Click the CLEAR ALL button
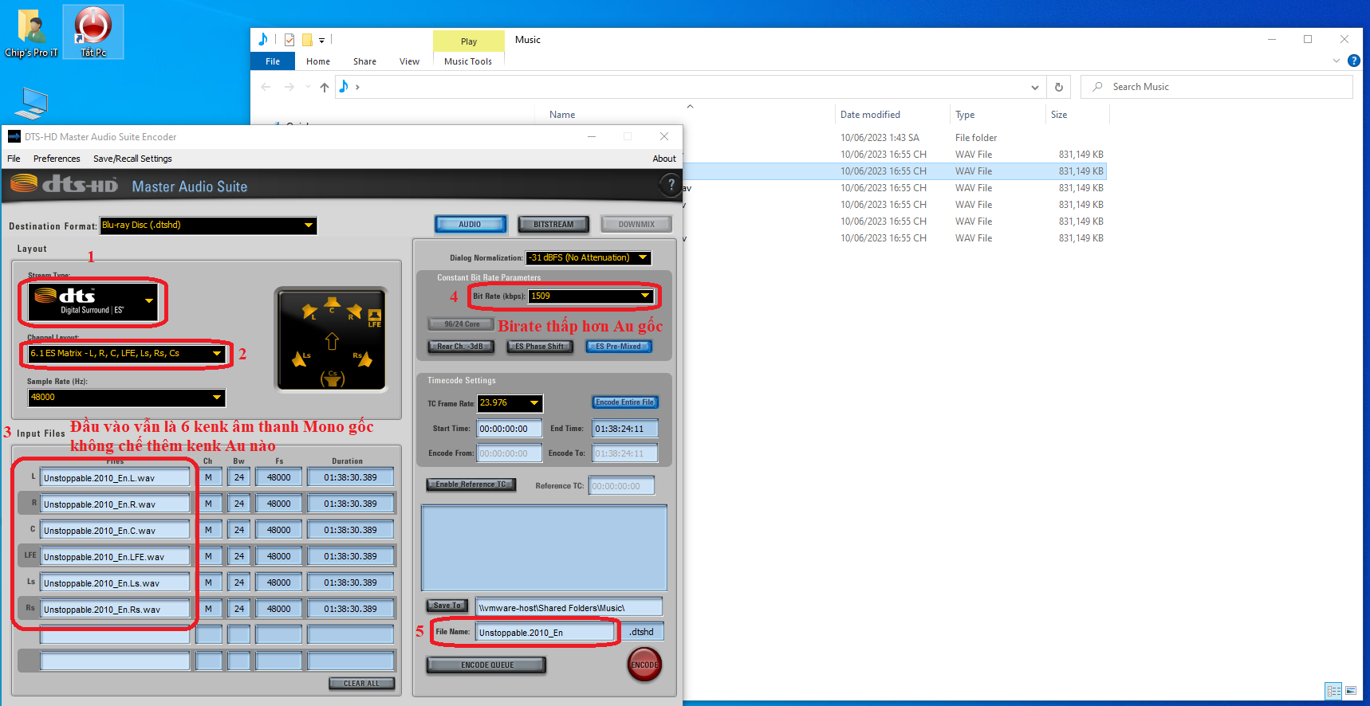Image resolution: width=1370 pixels, height=706 pixels. (361, 684)
